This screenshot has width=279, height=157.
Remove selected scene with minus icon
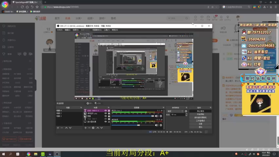[x=62, y=128]
